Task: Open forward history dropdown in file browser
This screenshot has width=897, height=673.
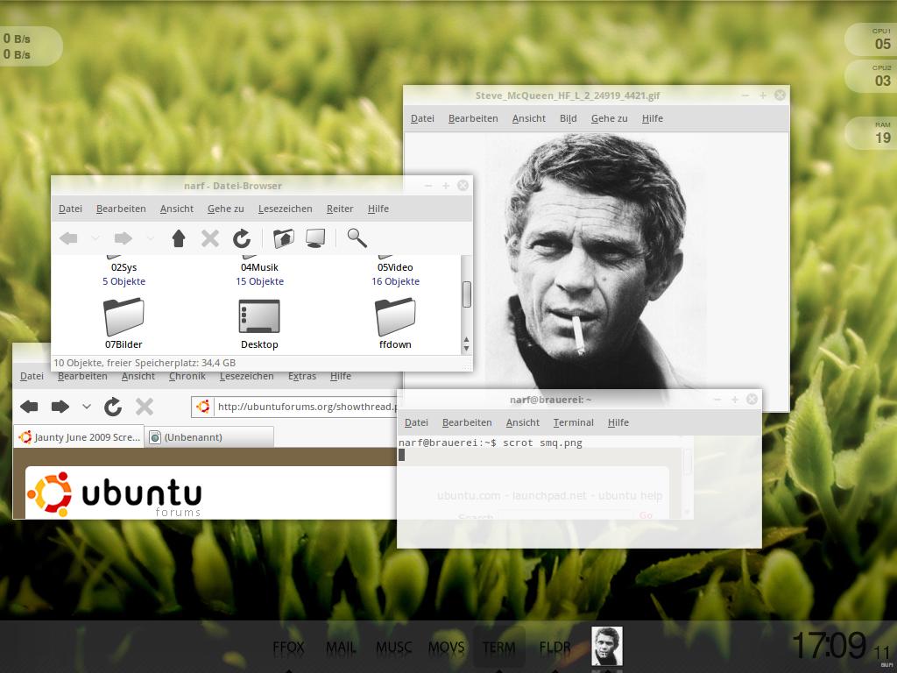Action: point(150,238)
